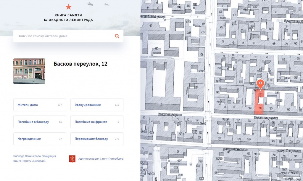Click building 16В on the map
303x181 pixels.
click(277, 93)
